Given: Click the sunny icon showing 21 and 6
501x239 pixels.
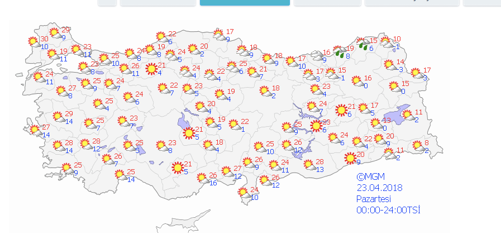Looking at the screenshot, I should (x=340, y=111).
